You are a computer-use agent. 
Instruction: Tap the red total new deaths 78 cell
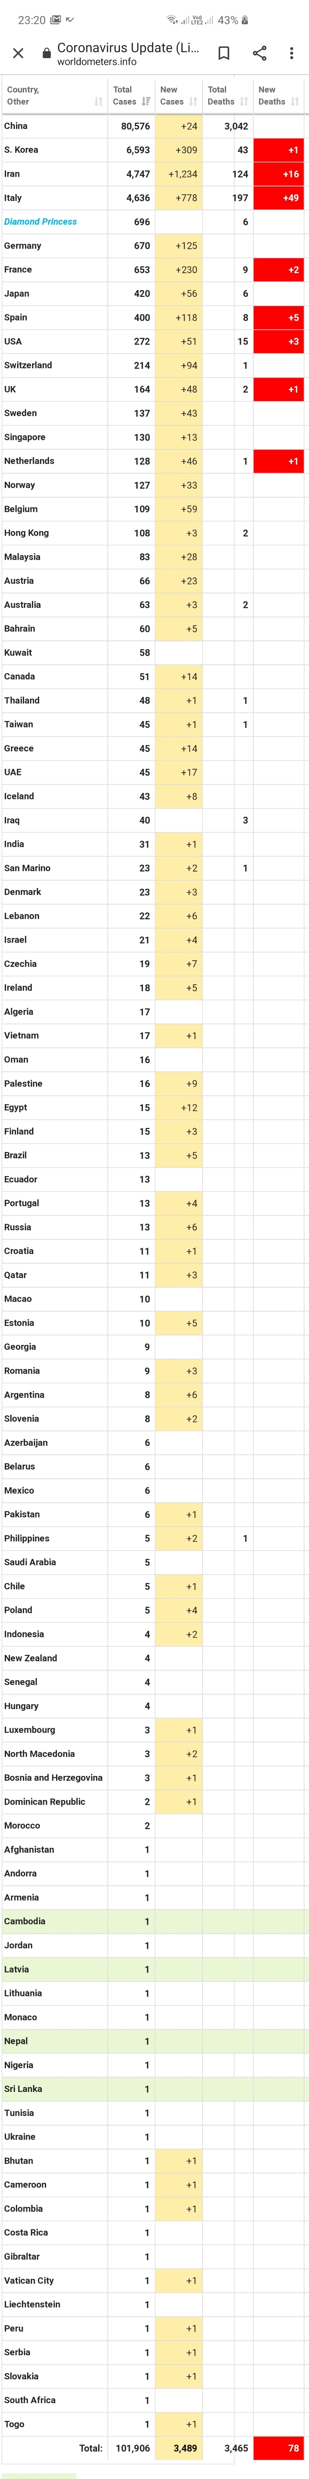[x=278, y=2447]
